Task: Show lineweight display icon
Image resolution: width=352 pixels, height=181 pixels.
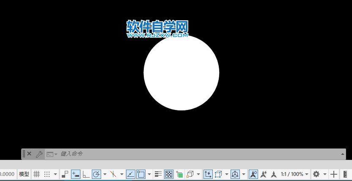Action: pos(158,174)
